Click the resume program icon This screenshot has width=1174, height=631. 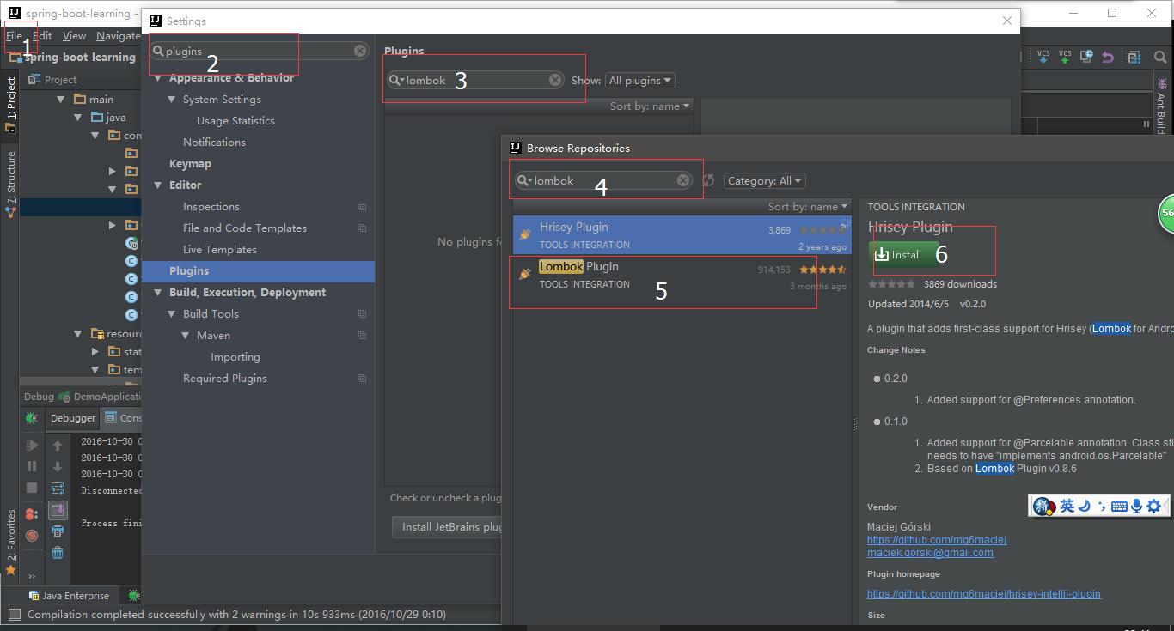click(32, 445)
